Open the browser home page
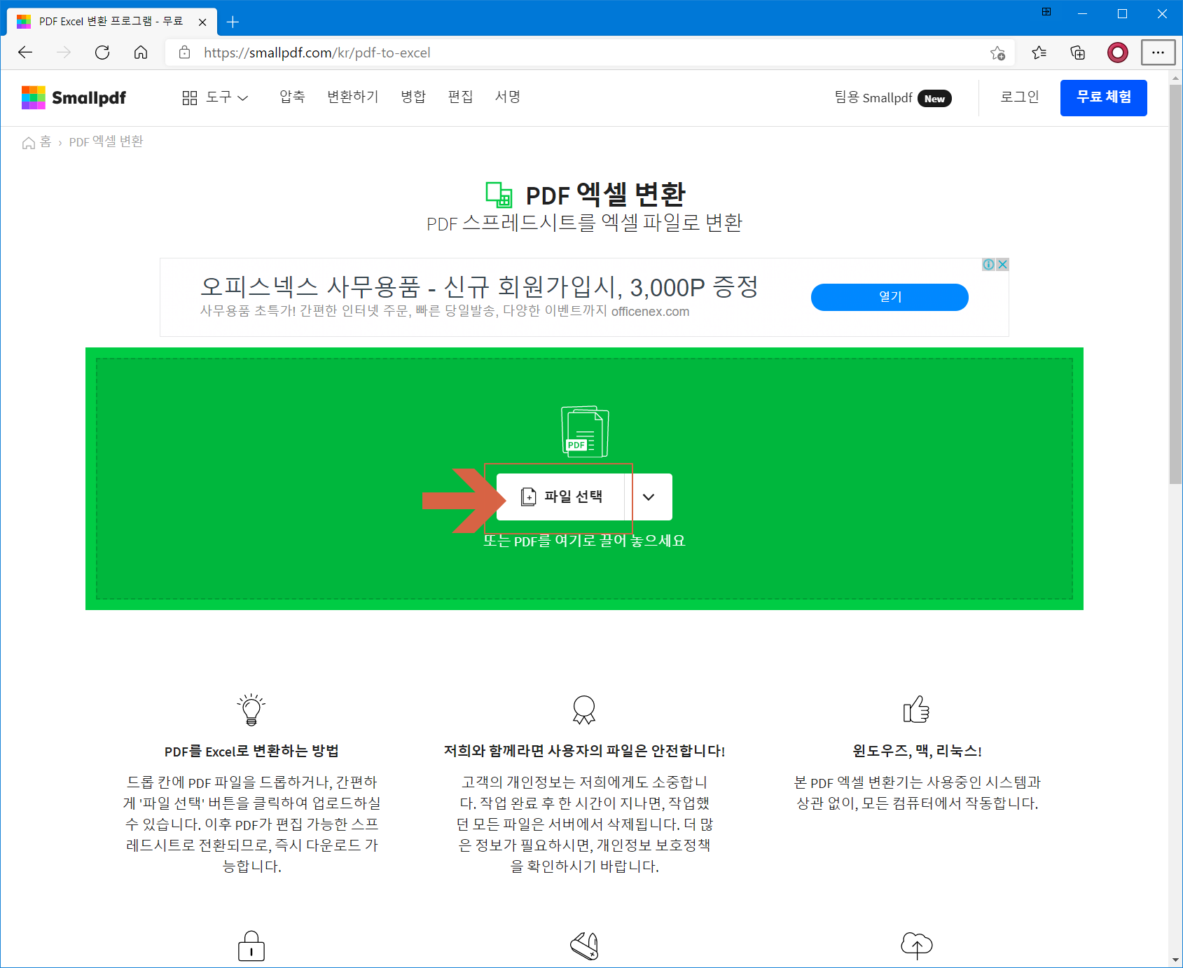The image size is (1183, 968). [x=141, y=53]
